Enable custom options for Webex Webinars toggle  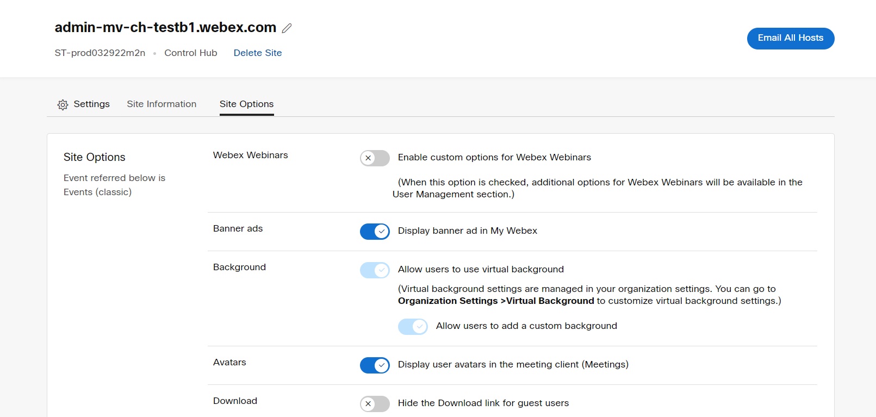tap(375, 158)
